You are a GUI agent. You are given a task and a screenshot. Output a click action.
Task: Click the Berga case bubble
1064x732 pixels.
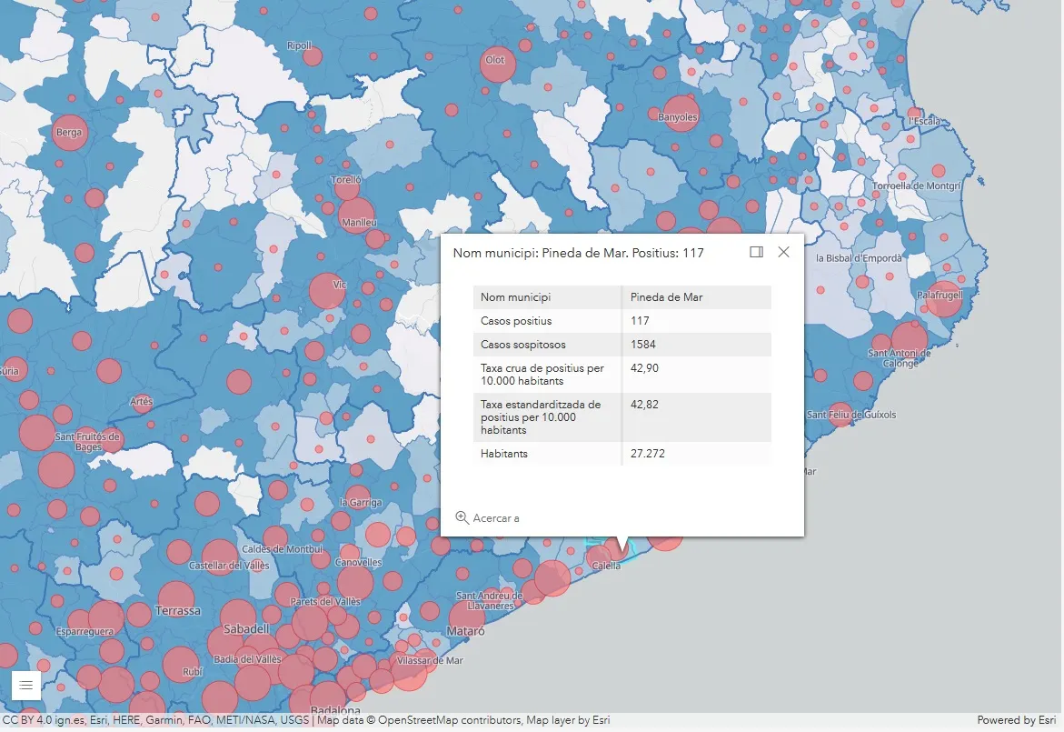(x=69, y=134)
